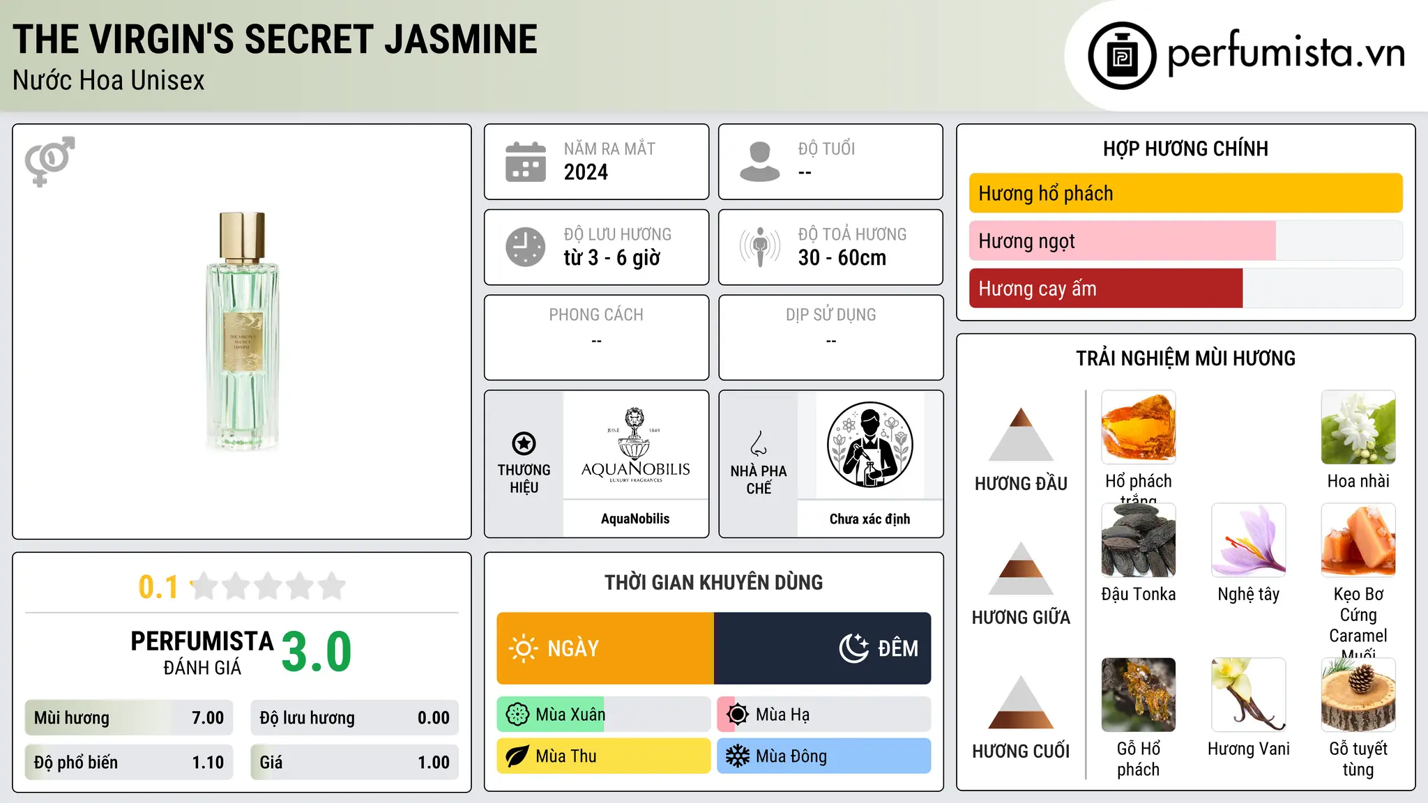
Task: Click the leaf icon for Mùa Thu
Action: pyautogui.click(x=517, y=756)
